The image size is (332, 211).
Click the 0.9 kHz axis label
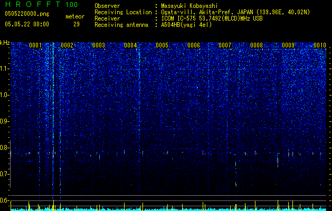5,121
